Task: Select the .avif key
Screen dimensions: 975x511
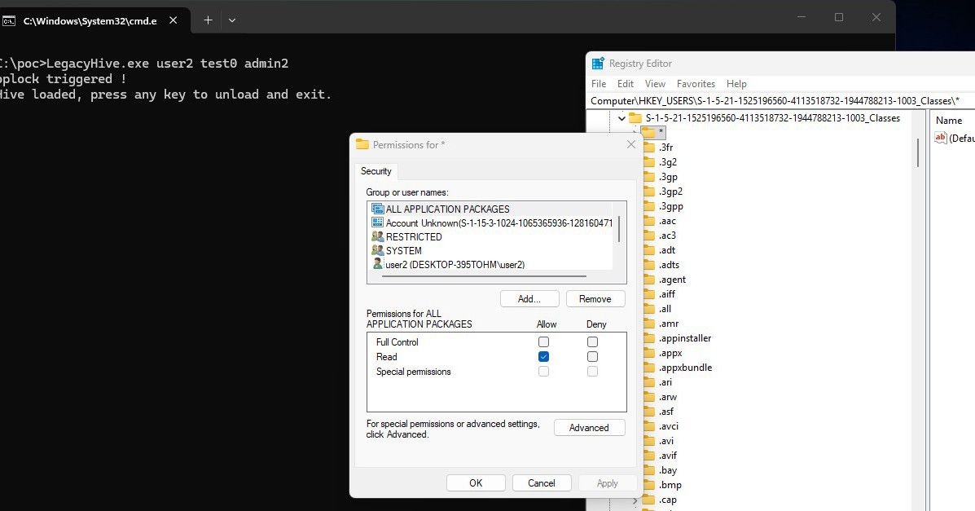Action: [668, 456]
